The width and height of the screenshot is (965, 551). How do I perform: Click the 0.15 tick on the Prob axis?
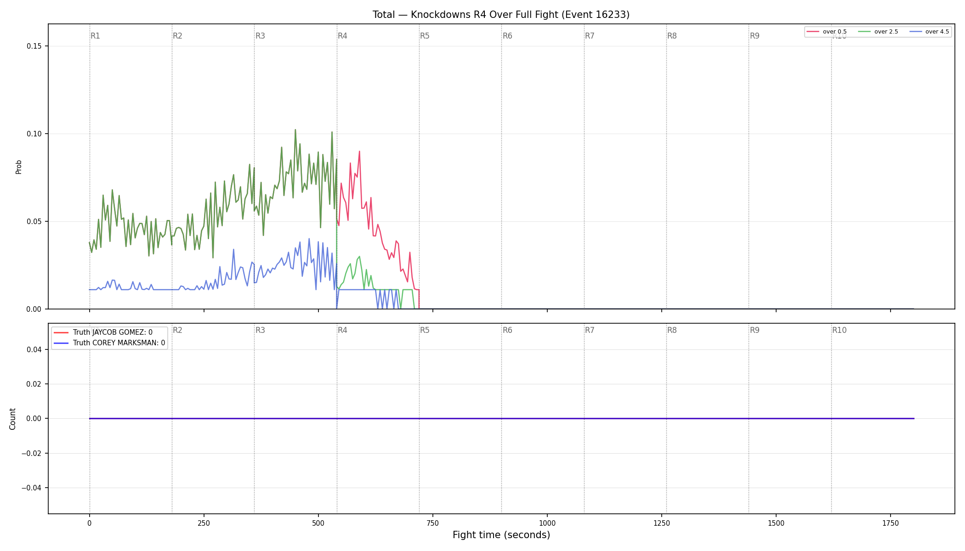pyautogui.click(x=34, y=46)
